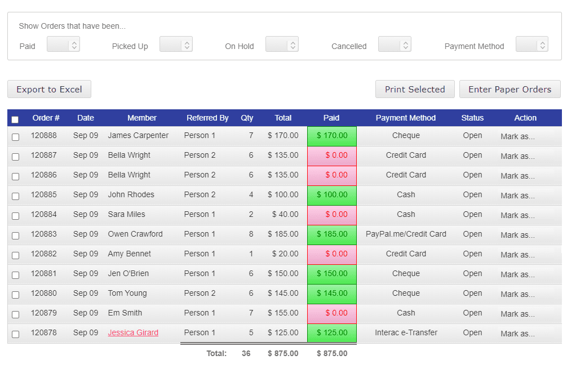This screenshot has height=373, width=567.
Task: Click the $ 875.00 total below the Total column
Action: (x=283, y=353)
